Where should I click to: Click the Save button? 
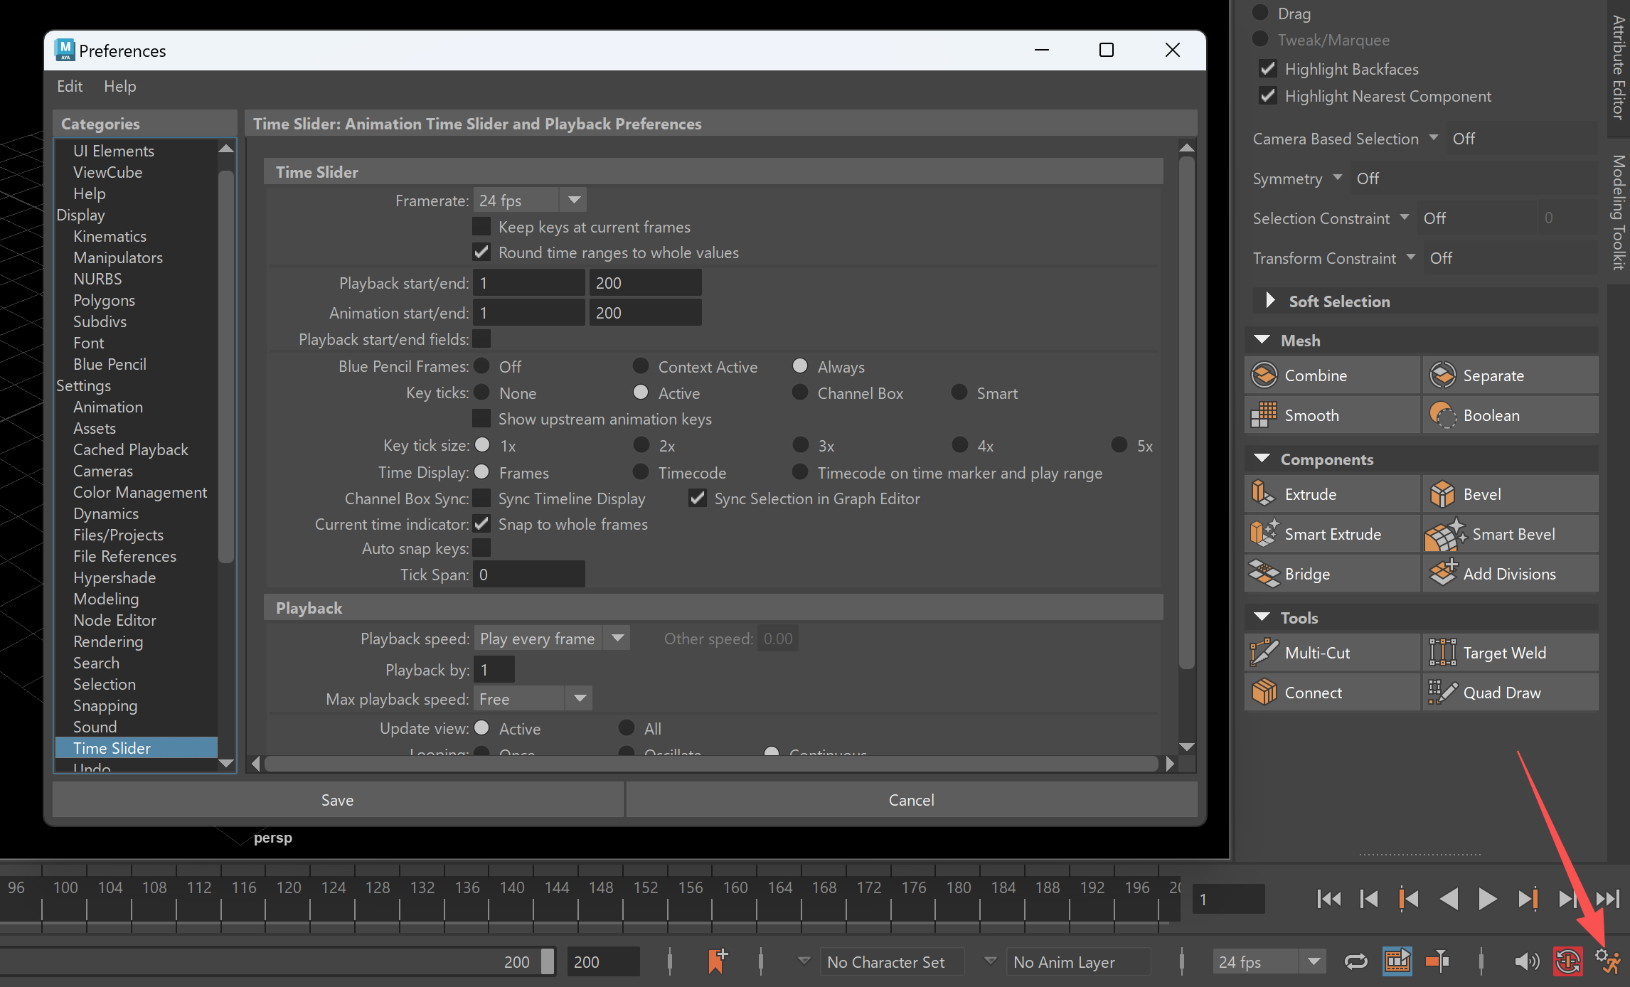tap(338, 800)
